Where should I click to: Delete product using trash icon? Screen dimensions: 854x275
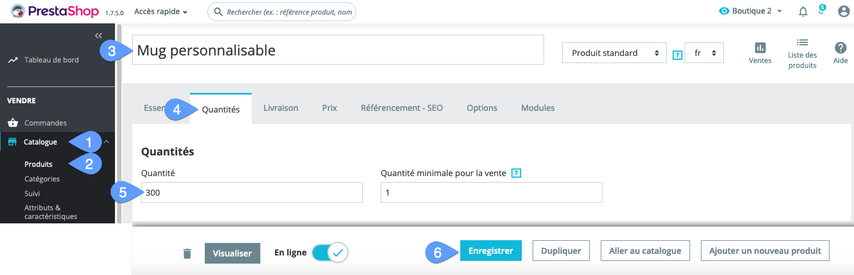pos(187,253)
